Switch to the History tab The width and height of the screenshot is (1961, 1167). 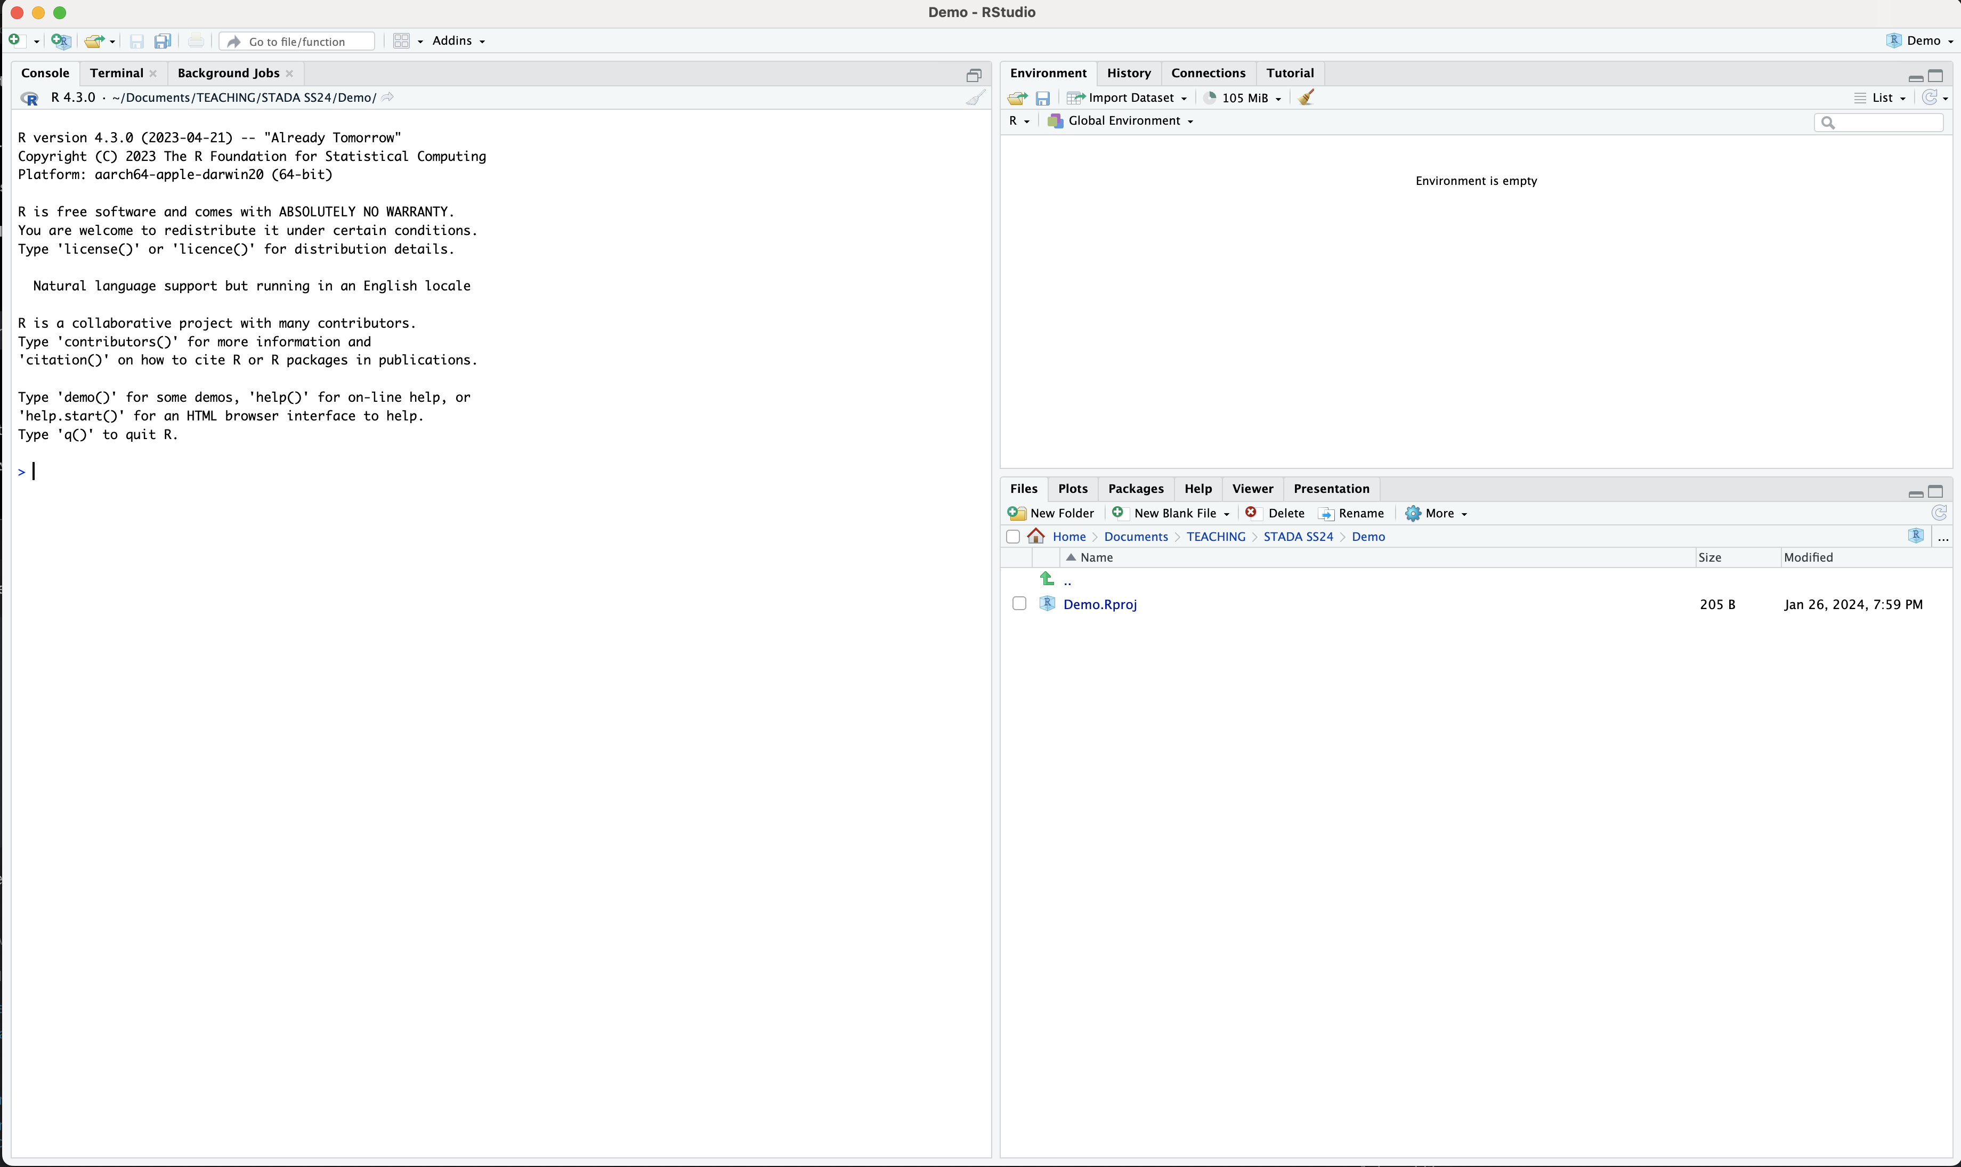[1128, 73]
